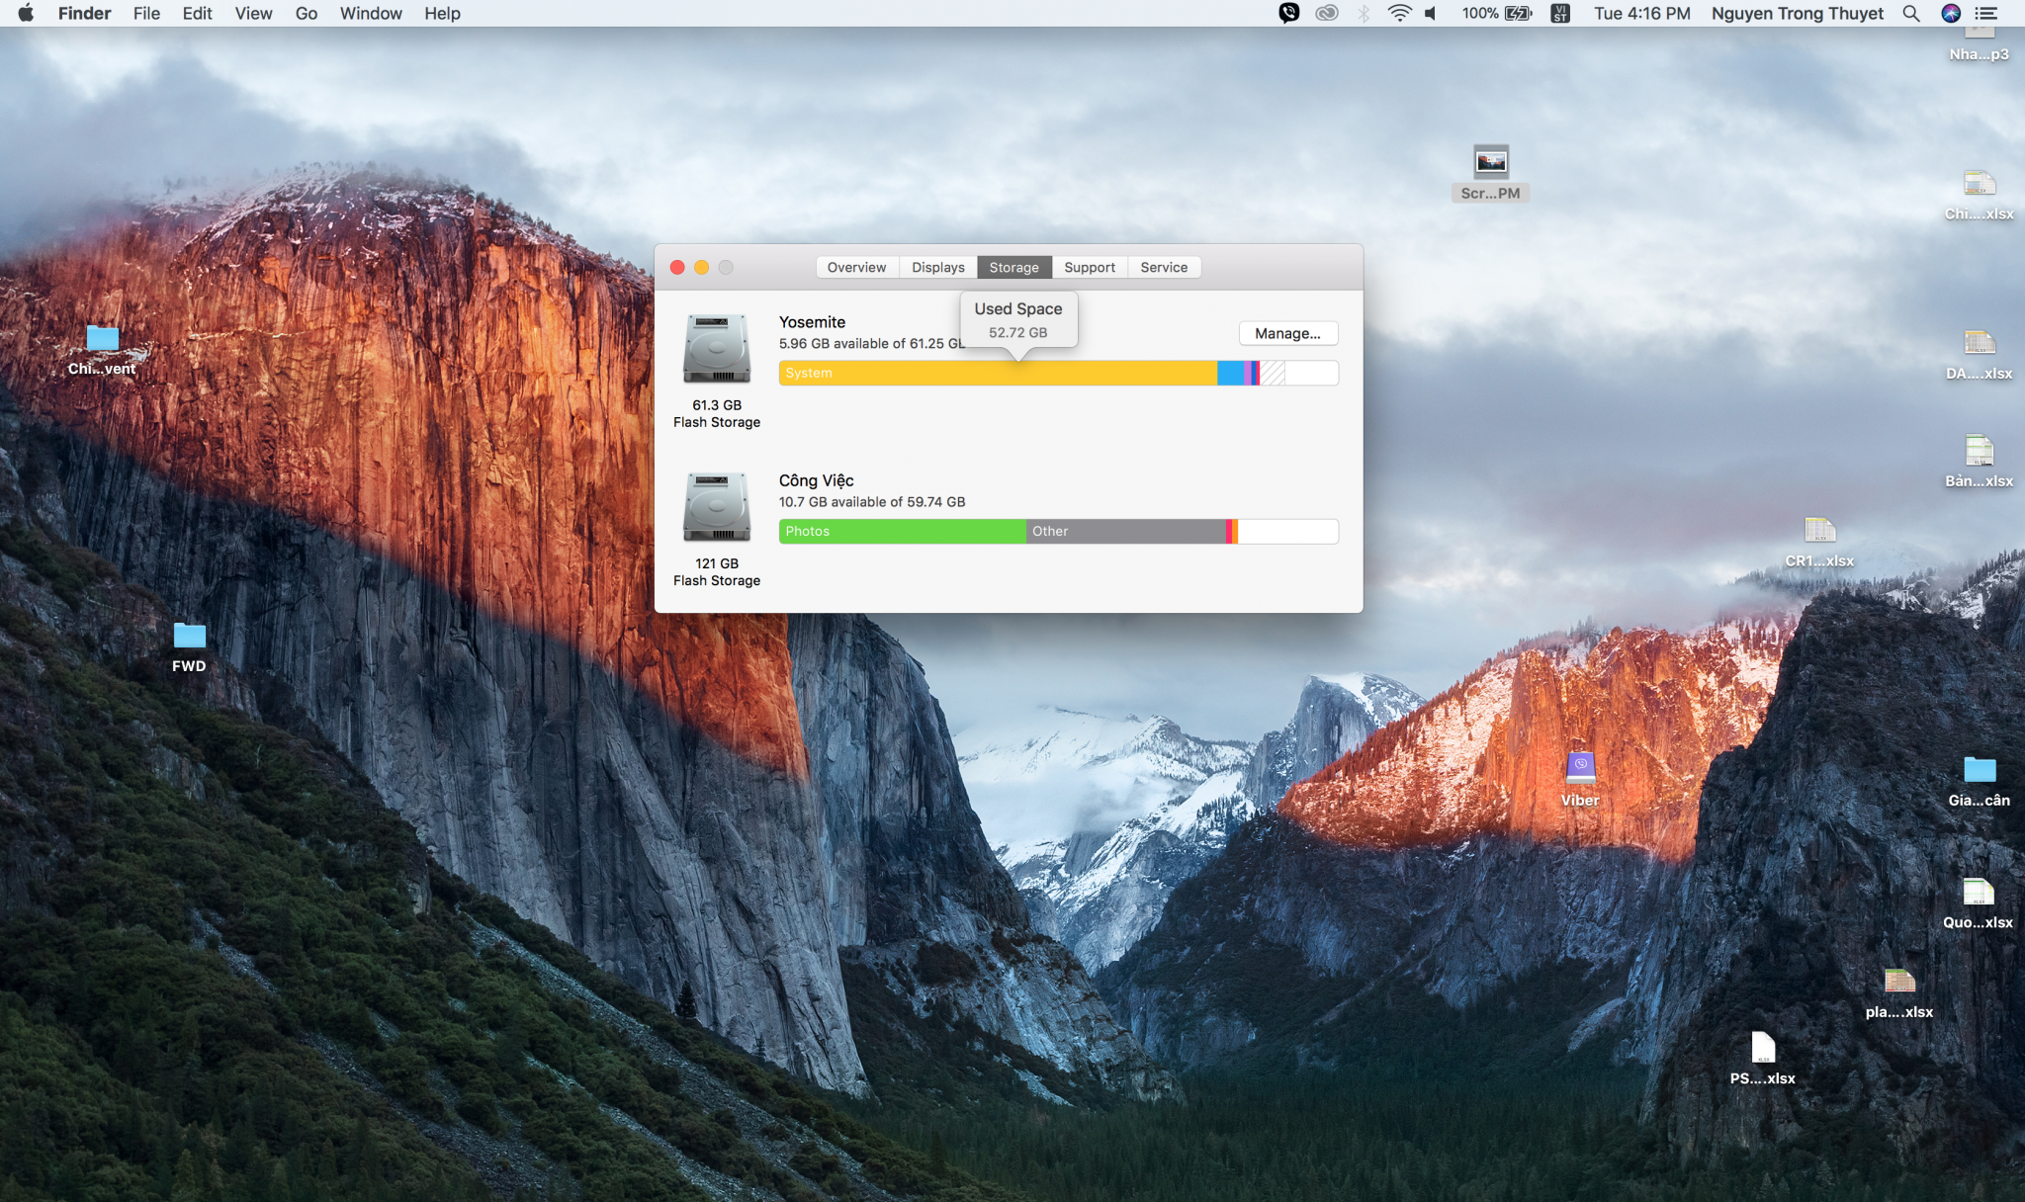
Task: Open the Service tab
Action: pos(1164,268)
